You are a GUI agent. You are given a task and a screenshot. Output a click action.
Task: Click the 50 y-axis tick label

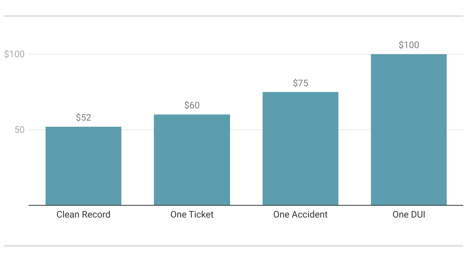coord(20,130)
